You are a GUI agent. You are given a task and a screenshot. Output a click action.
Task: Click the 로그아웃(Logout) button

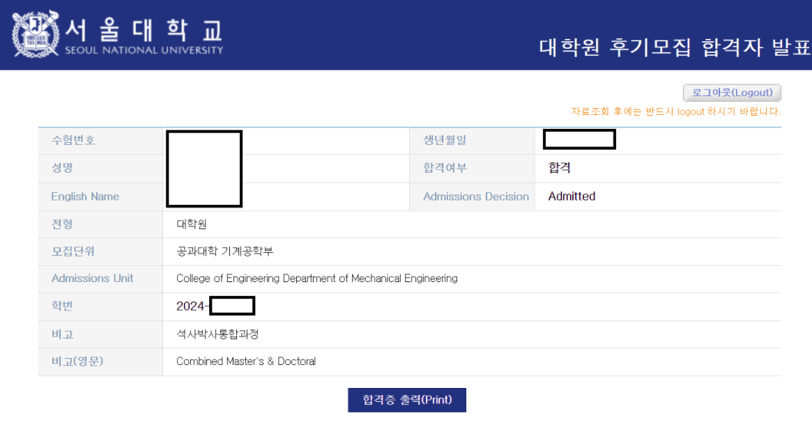732,93
